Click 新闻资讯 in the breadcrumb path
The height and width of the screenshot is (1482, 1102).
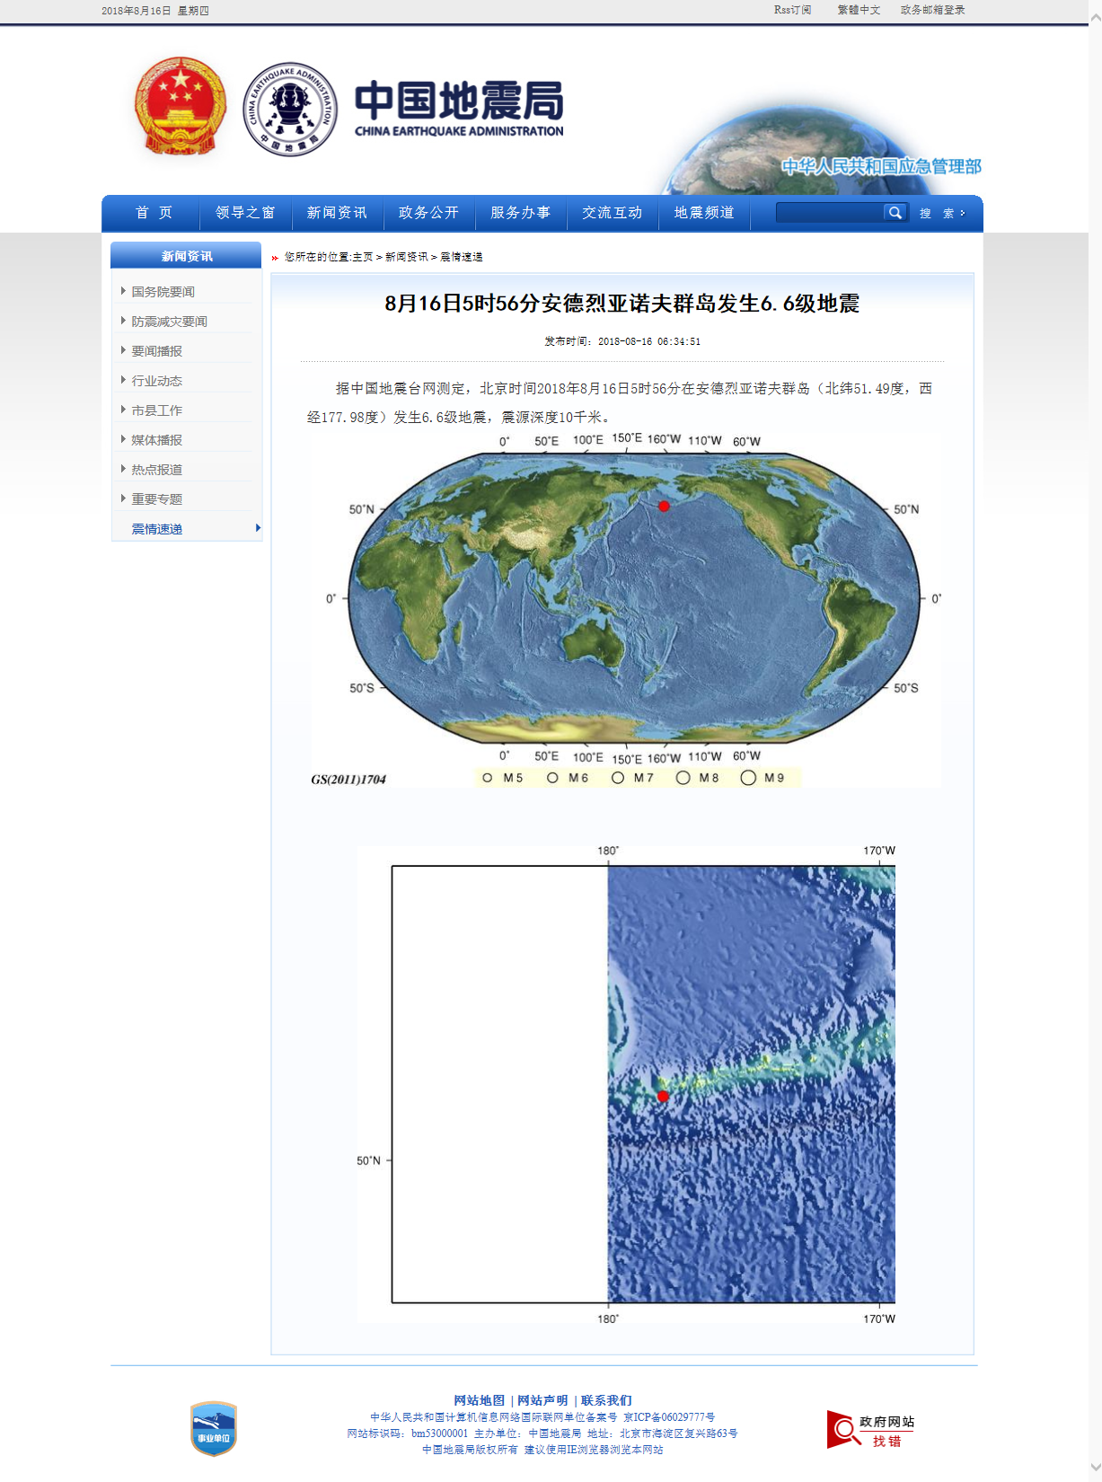coord(406,257)
